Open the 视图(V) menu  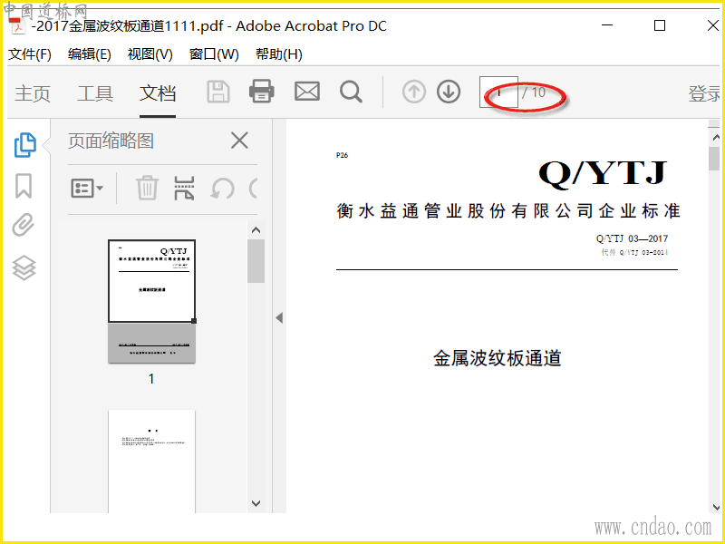click(150, 54)
